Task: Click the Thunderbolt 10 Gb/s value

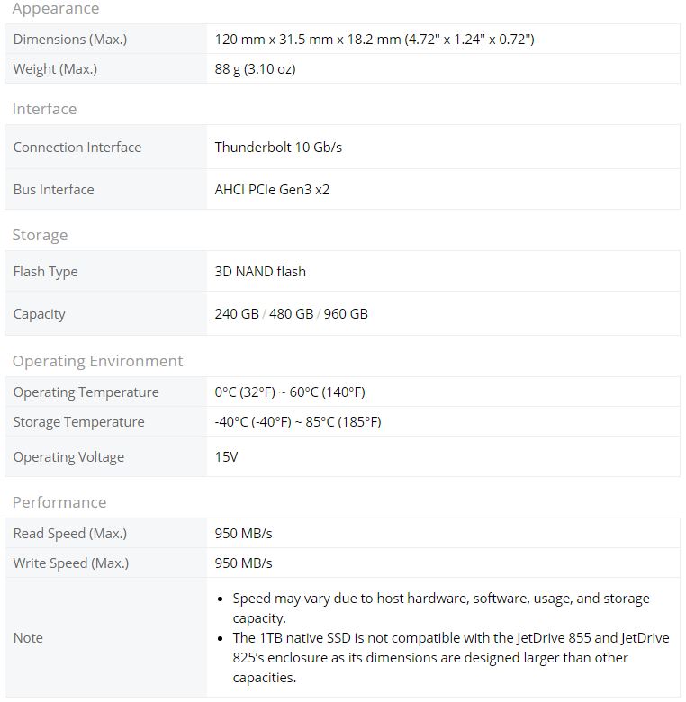Action: [x=278, y=148]
